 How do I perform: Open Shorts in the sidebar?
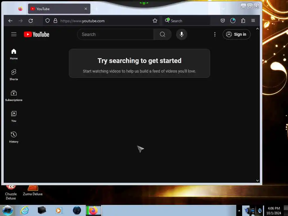14,75
